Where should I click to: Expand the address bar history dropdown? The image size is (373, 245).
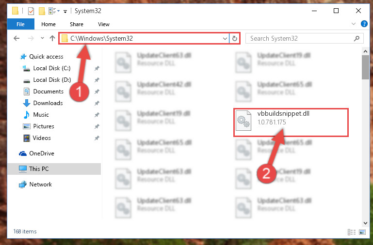(225, 38)
